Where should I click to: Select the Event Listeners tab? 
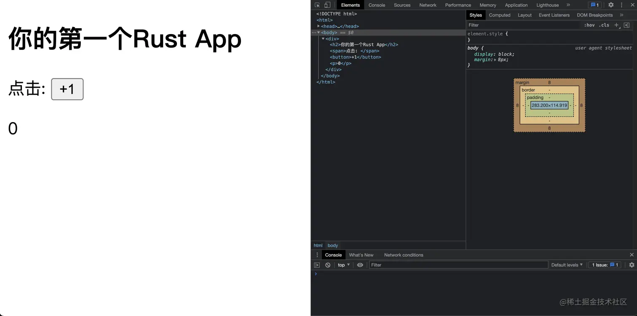tap(554, 15)
